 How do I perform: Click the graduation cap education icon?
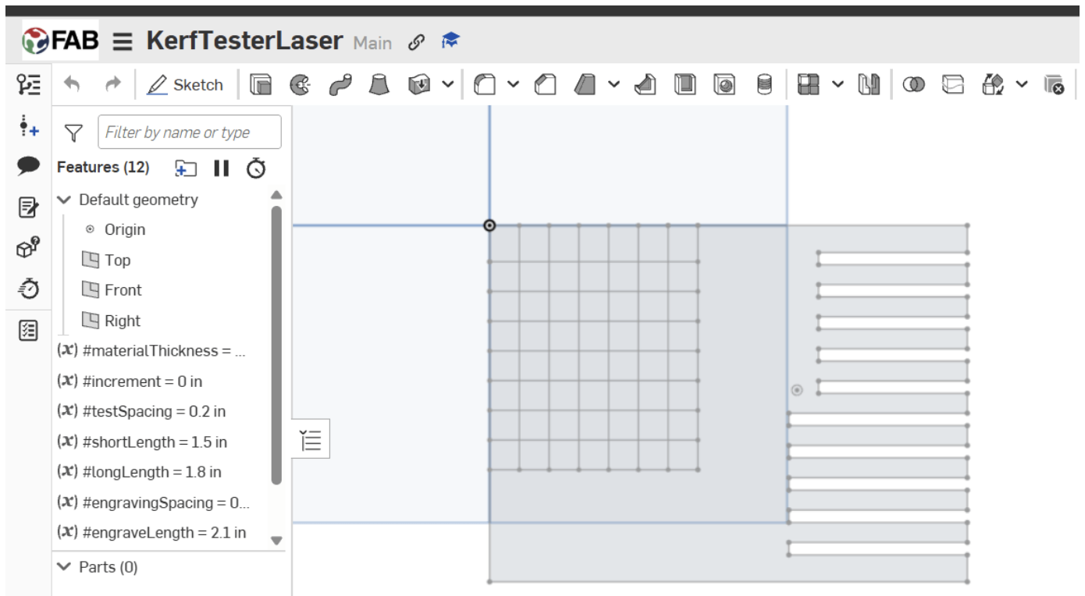(450, 41)
